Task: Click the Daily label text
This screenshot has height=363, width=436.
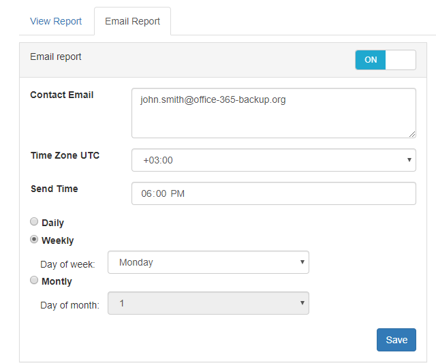Action: pos(53,223)
